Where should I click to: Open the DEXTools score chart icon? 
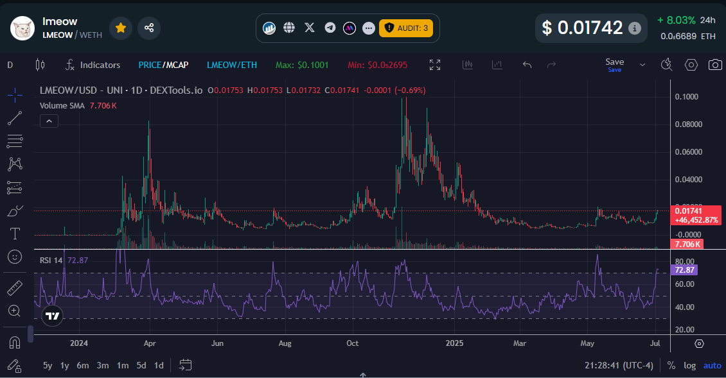269,28
